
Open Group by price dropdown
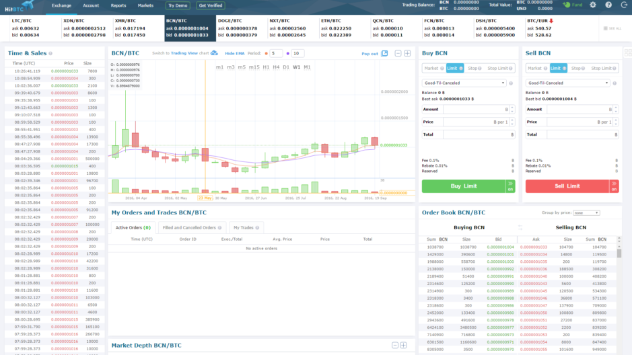pos(586,213)
